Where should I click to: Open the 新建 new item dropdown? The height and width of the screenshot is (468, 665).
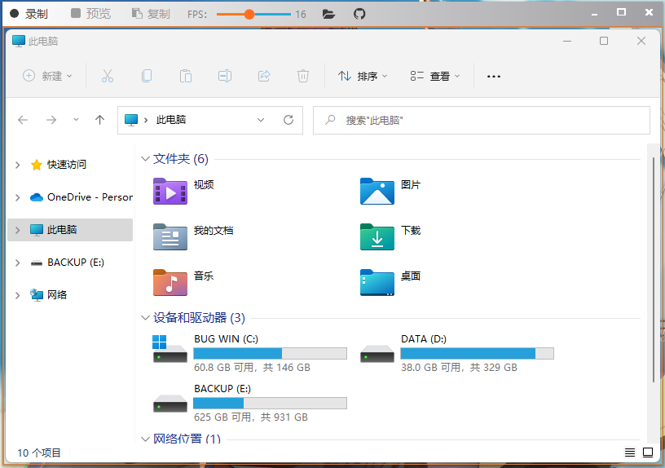coord(47,76)
